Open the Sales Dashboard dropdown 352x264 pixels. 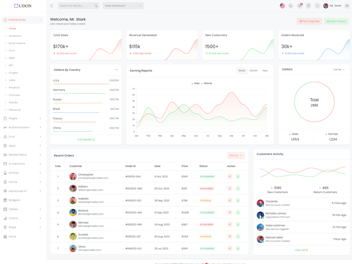pos(123,6)
